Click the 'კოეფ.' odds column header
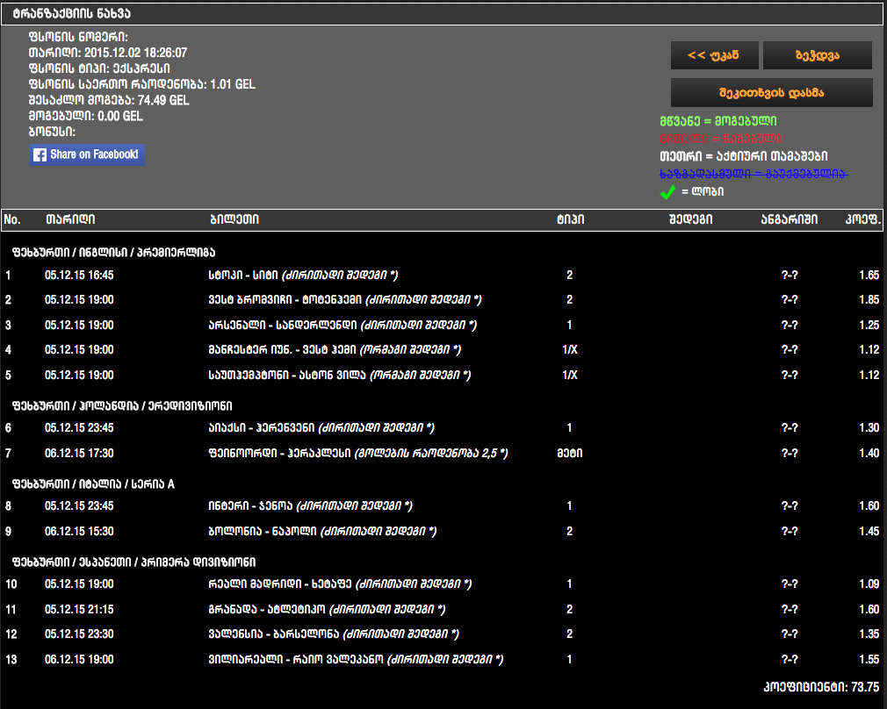This screenshot has height=709, width=887. click(x=863, y=219)
